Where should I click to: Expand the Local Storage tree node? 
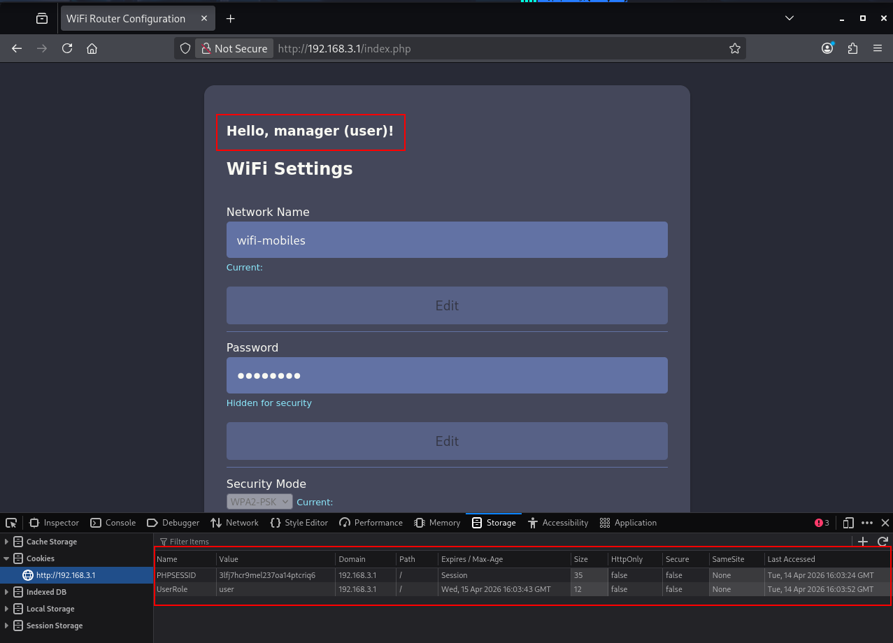[7, 609]
